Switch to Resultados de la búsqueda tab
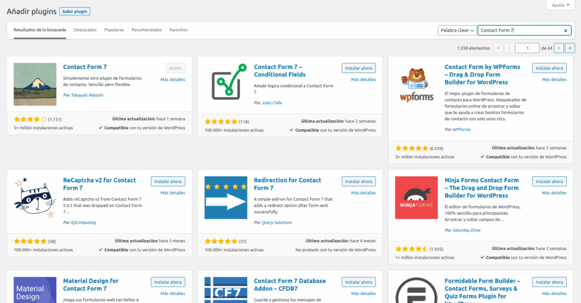Viewport: 581px width, 303px height. 40,30
